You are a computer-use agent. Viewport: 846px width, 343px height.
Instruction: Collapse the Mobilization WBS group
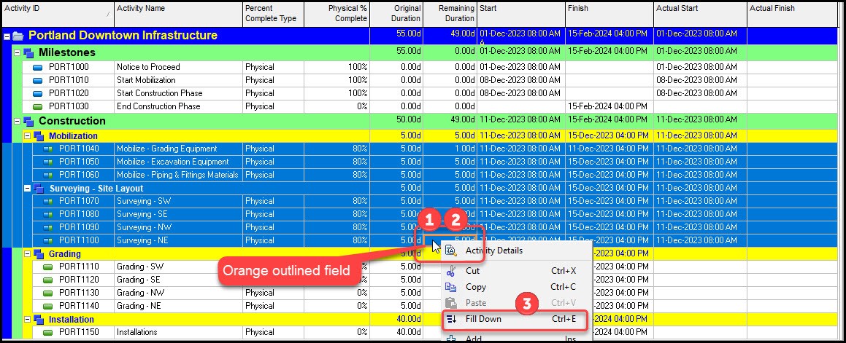(27, 136)
